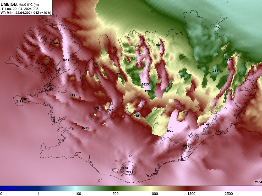Click the 'VT: Mán. 22.04.2024 01Z' valid time
The width and height of the screenshot is (262, 196).
click(20, 13)
